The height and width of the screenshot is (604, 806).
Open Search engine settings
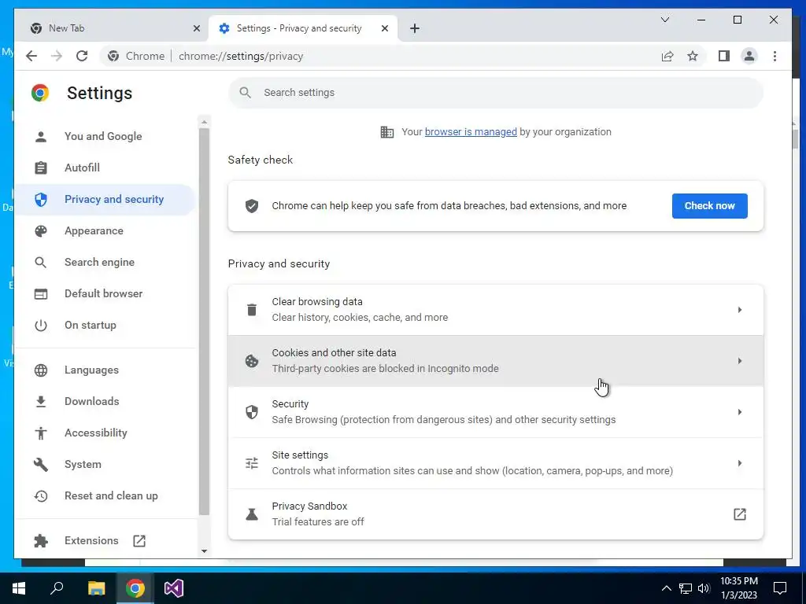click(x=105, y=262)
